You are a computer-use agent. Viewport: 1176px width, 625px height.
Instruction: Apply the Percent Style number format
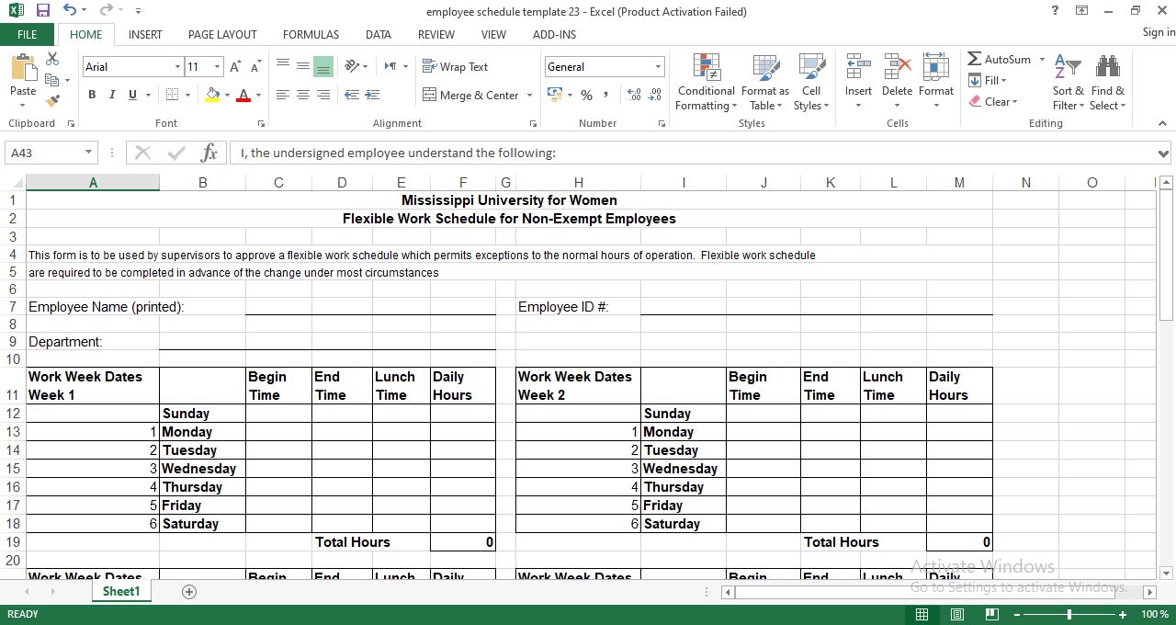pos(585,95)
